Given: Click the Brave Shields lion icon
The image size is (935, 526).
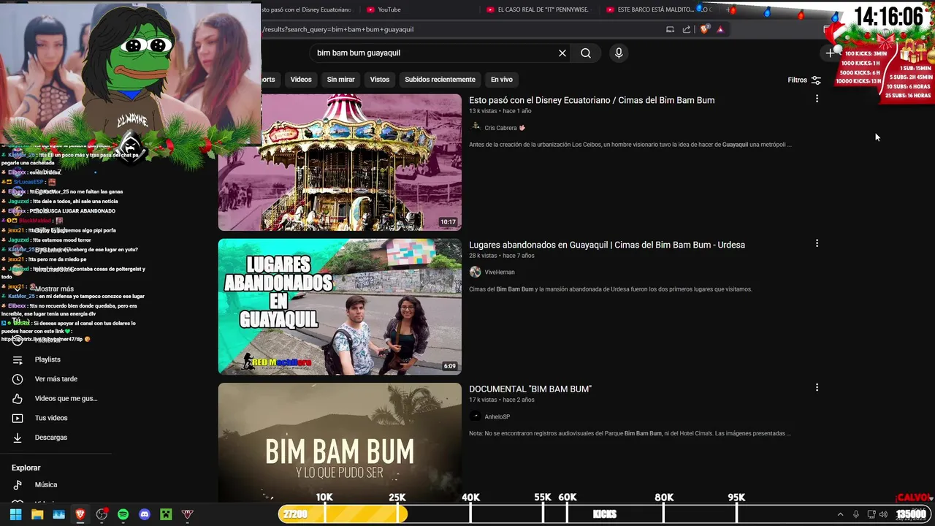Looking at the screenshot, I should click(x=704, y=29).
